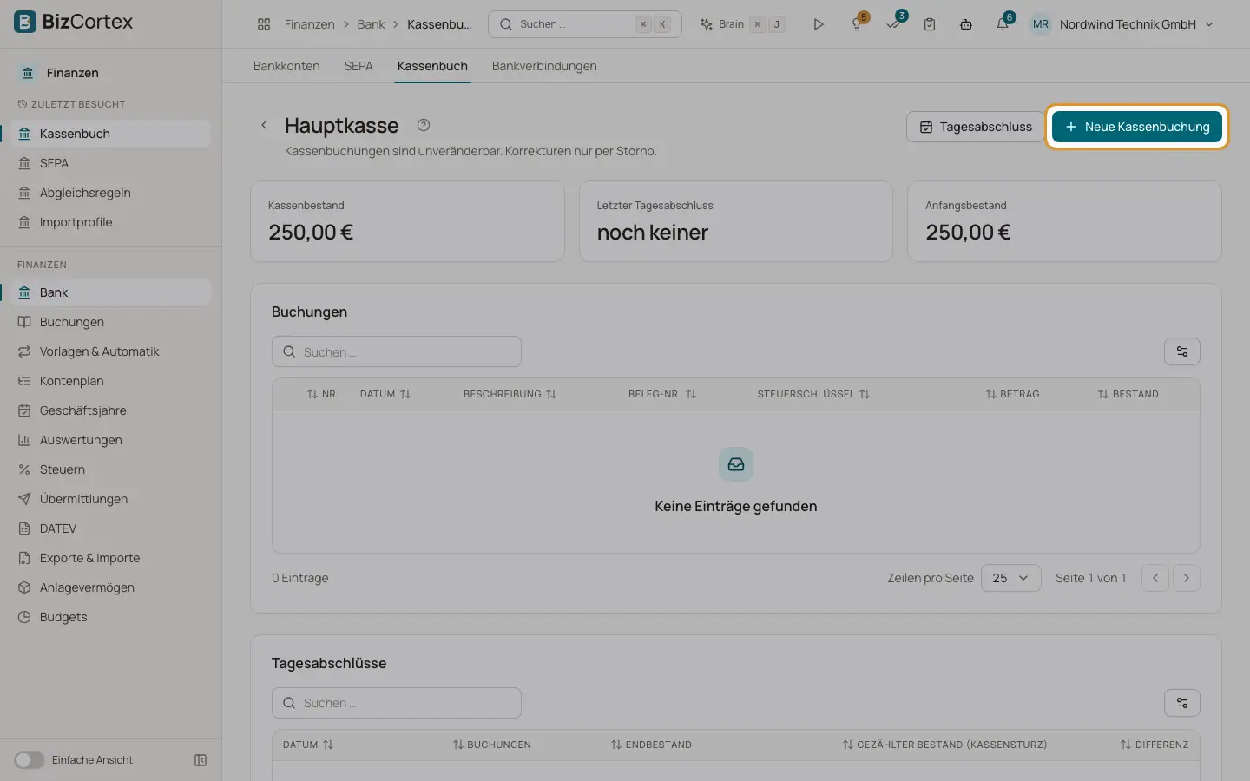Select the Kassenbuch tab
This screenshot has height=781, width=1250.
click(x=432, y=66)
